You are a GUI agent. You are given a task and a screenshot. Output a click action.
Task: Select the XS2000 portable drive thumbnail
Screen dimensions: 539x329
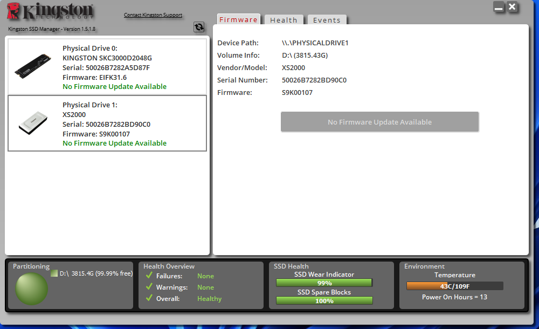click(33, 122)
